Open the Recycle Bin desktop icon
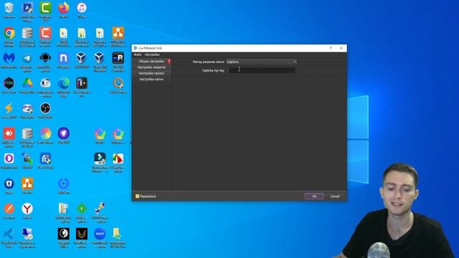 [9, 10]
